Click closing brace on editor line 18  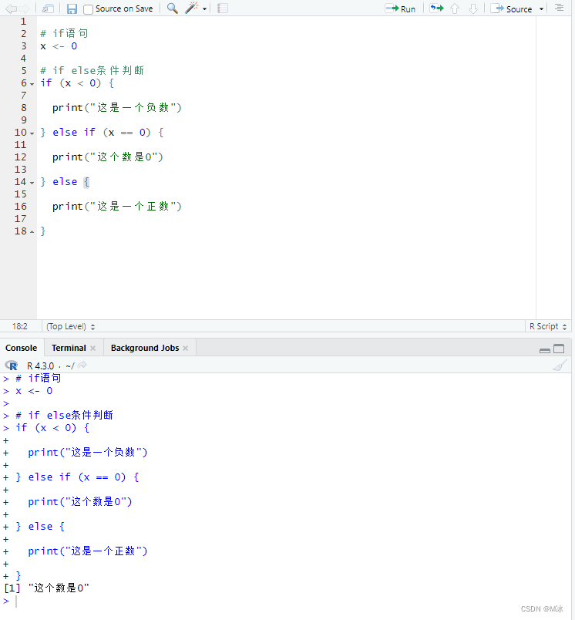[x=43, y=231]
